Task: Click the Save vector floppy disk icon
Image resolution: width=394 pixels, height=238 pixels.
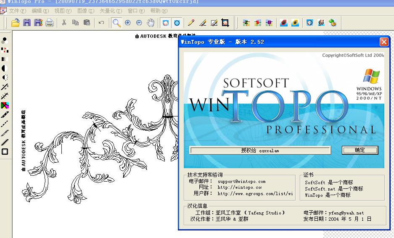Action: click(x=38, y=23)
